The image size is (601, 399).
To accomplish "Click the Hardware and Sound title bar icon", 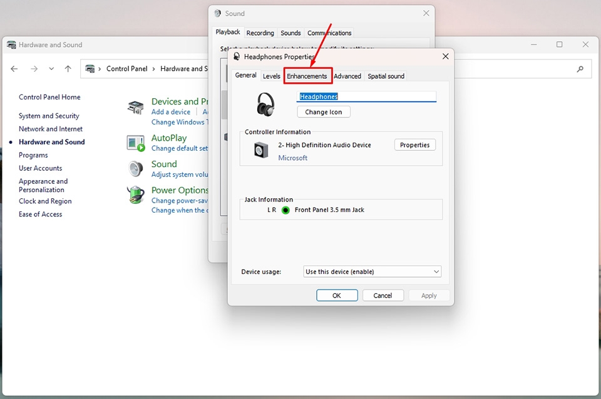I will [11, 44].
